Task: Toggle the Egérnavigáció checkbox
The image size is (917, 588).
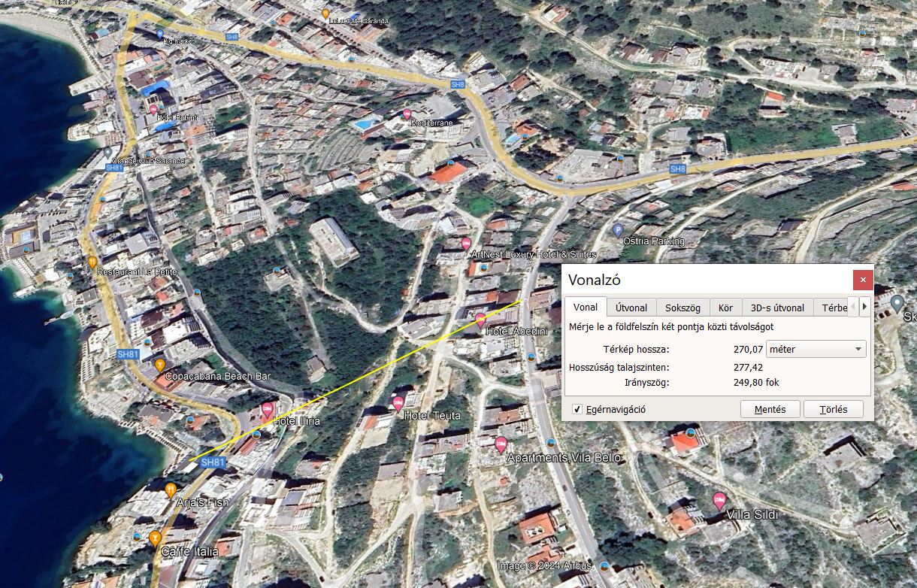Action: (x=577, y=410)
